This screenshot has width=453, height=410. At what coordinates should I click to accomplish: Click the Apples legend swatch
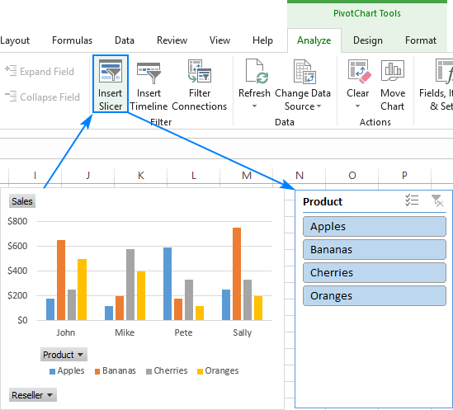pos(52,371)
